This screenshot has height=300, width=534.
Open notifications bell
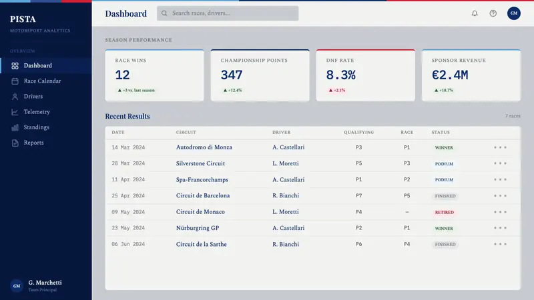click(x=475, y=13)
